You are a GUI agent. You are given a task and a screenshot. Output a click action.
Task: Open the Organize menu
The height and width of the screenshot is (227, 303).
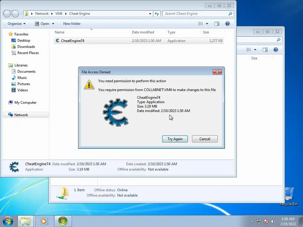pyautogui.click(x=17, y=24)
